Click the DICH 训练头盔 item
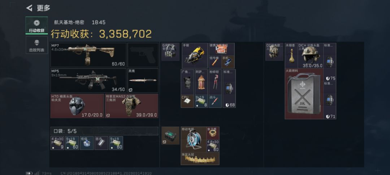 pyautogui.click(x=311, y=55)
